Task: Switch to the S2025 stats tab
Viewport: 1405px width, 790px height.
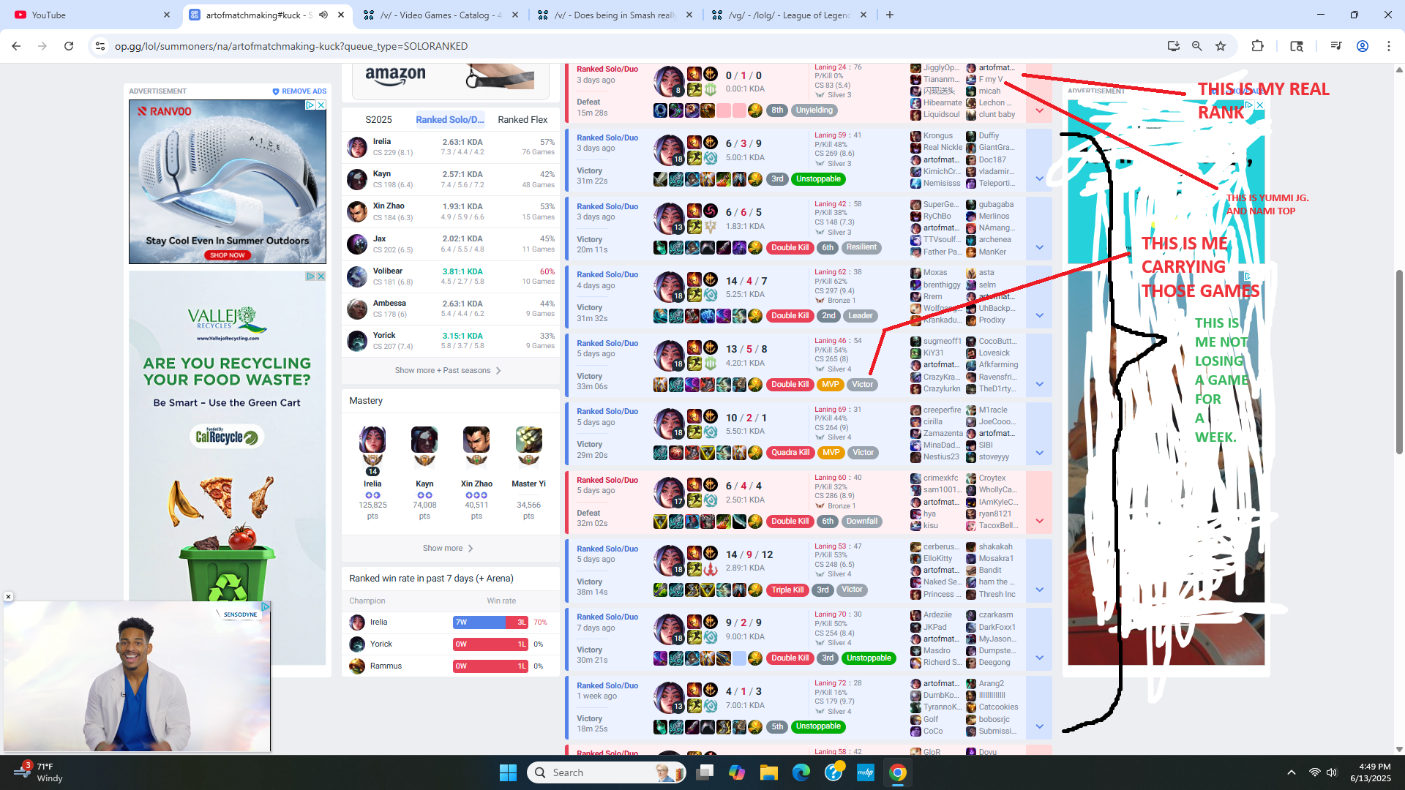Action: (378, 119)
